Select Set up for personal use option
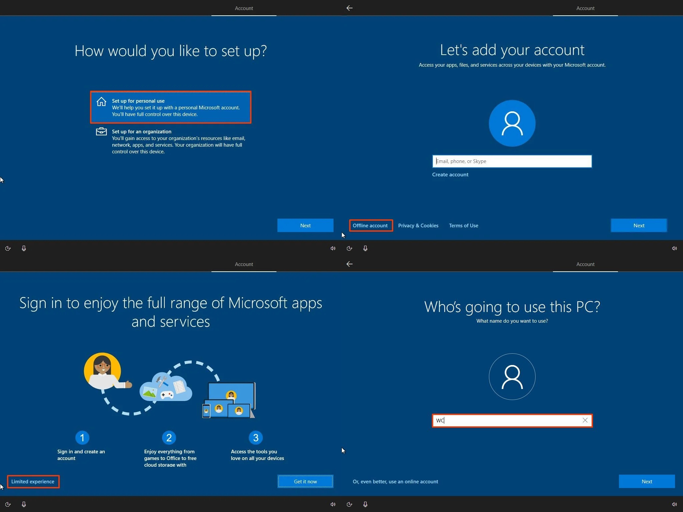The height and width of the screenshot is (512, 683). pos(170,107)
